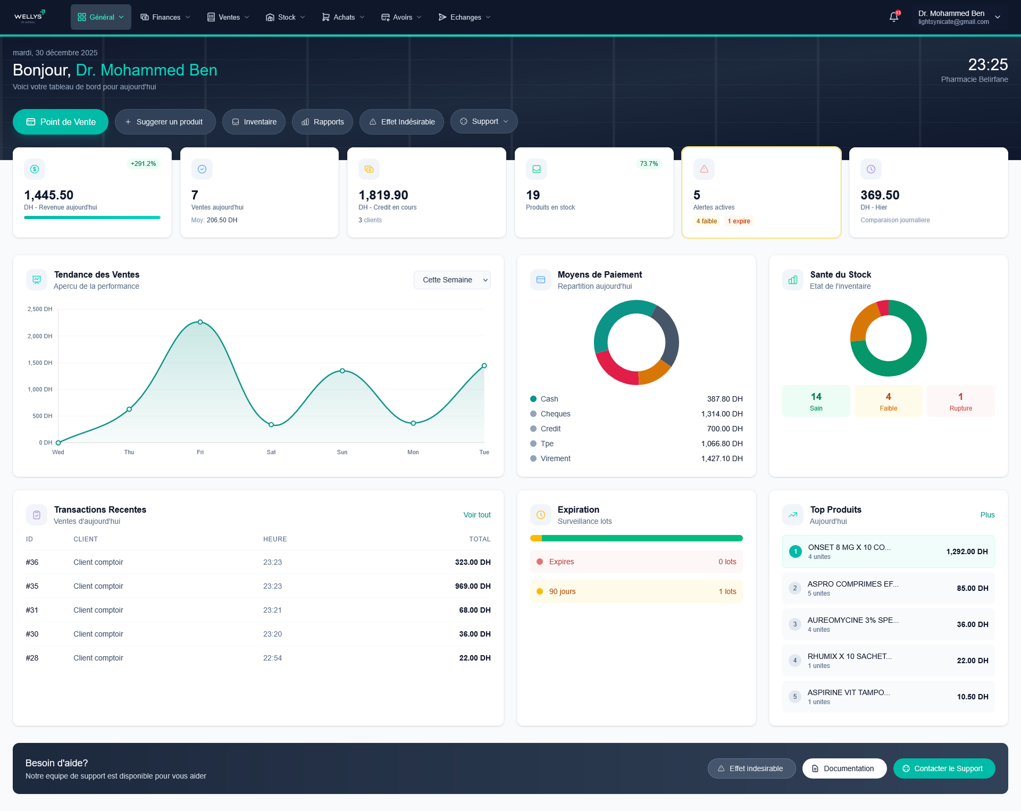
Task: Click the clock icon in the Hier card
Action: click(x=871, y=169)
